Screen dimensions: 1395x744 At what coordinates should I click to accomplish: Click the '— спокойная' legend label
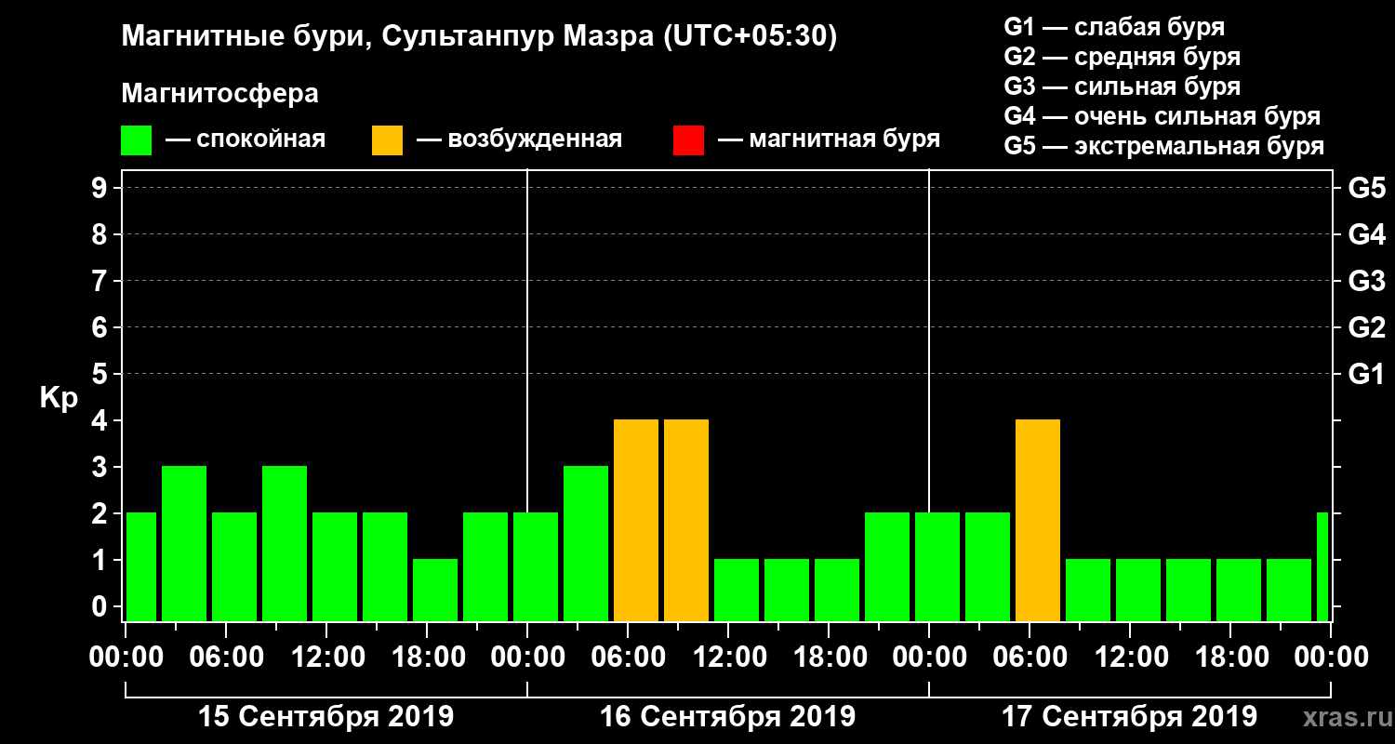coord(246,139)
